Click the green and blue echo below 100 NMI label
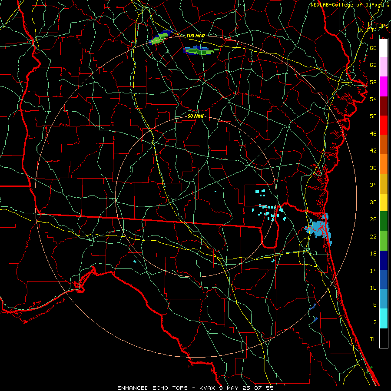Viewport: 391px width, 391px height. tap(201, 50)
